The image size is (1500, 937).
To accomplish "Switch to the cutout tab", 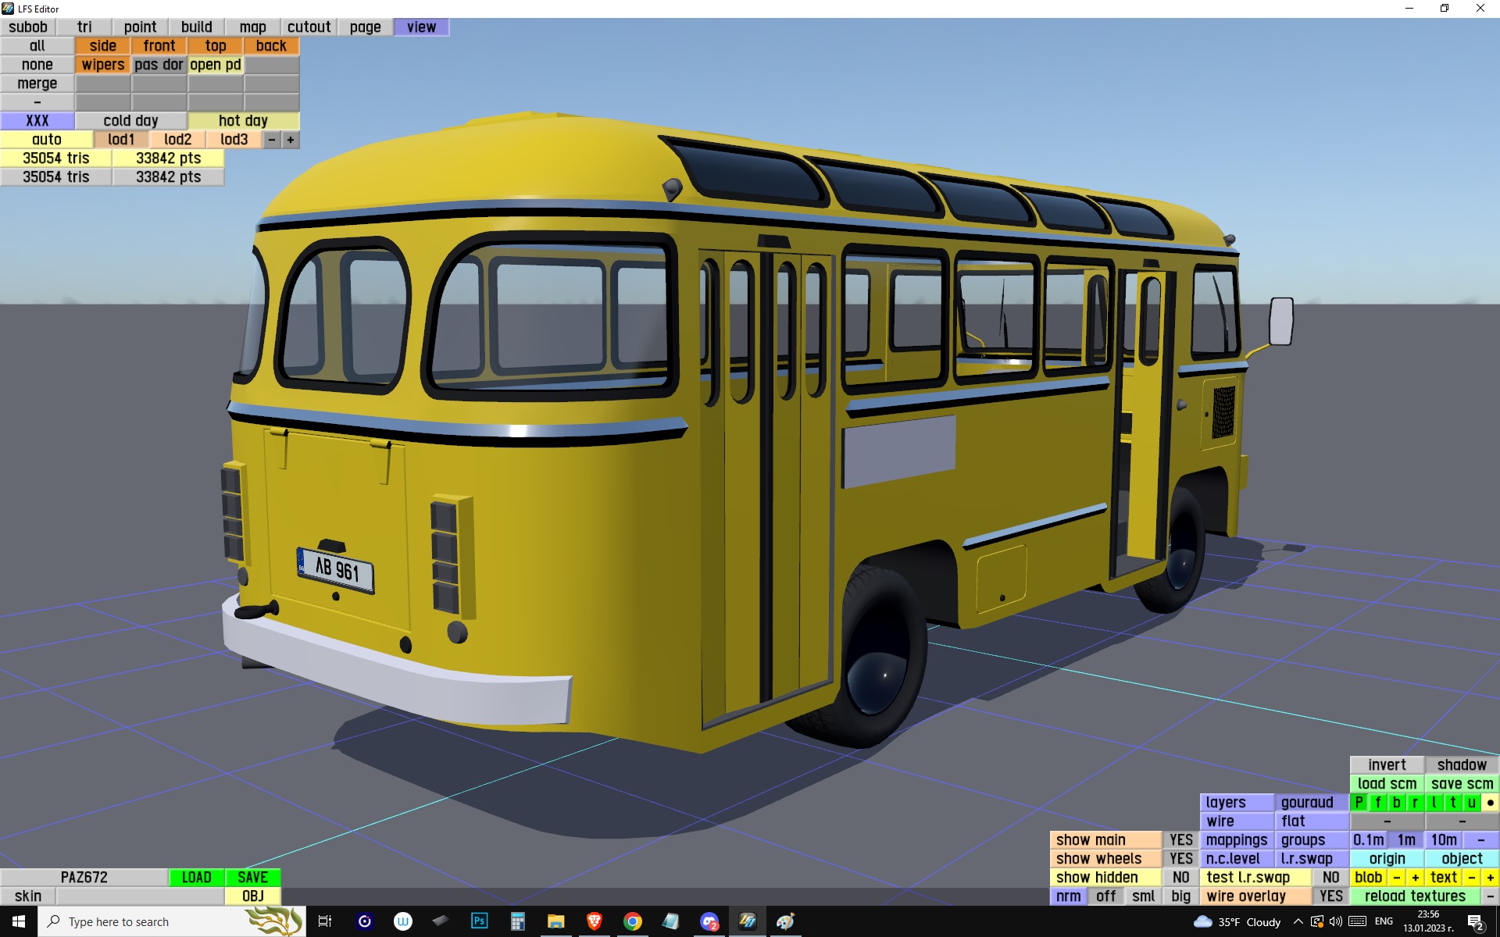I will tap(309, 27).
